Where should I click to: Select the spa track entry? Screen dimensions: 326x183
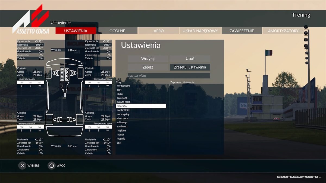coord(141,143)
